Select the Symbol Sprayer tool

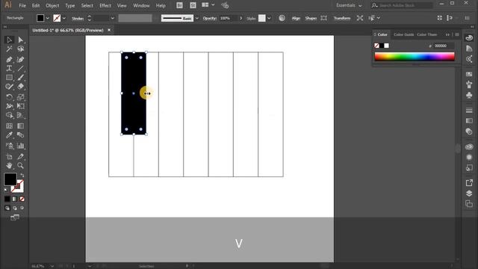click(x=9, y=146)
